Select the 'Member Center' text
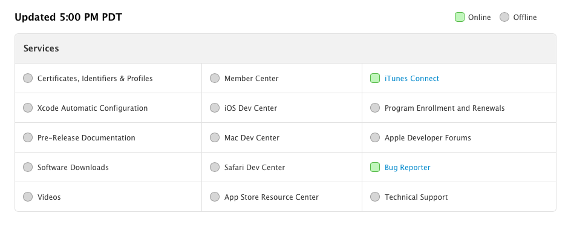 (x=251, y=78)
